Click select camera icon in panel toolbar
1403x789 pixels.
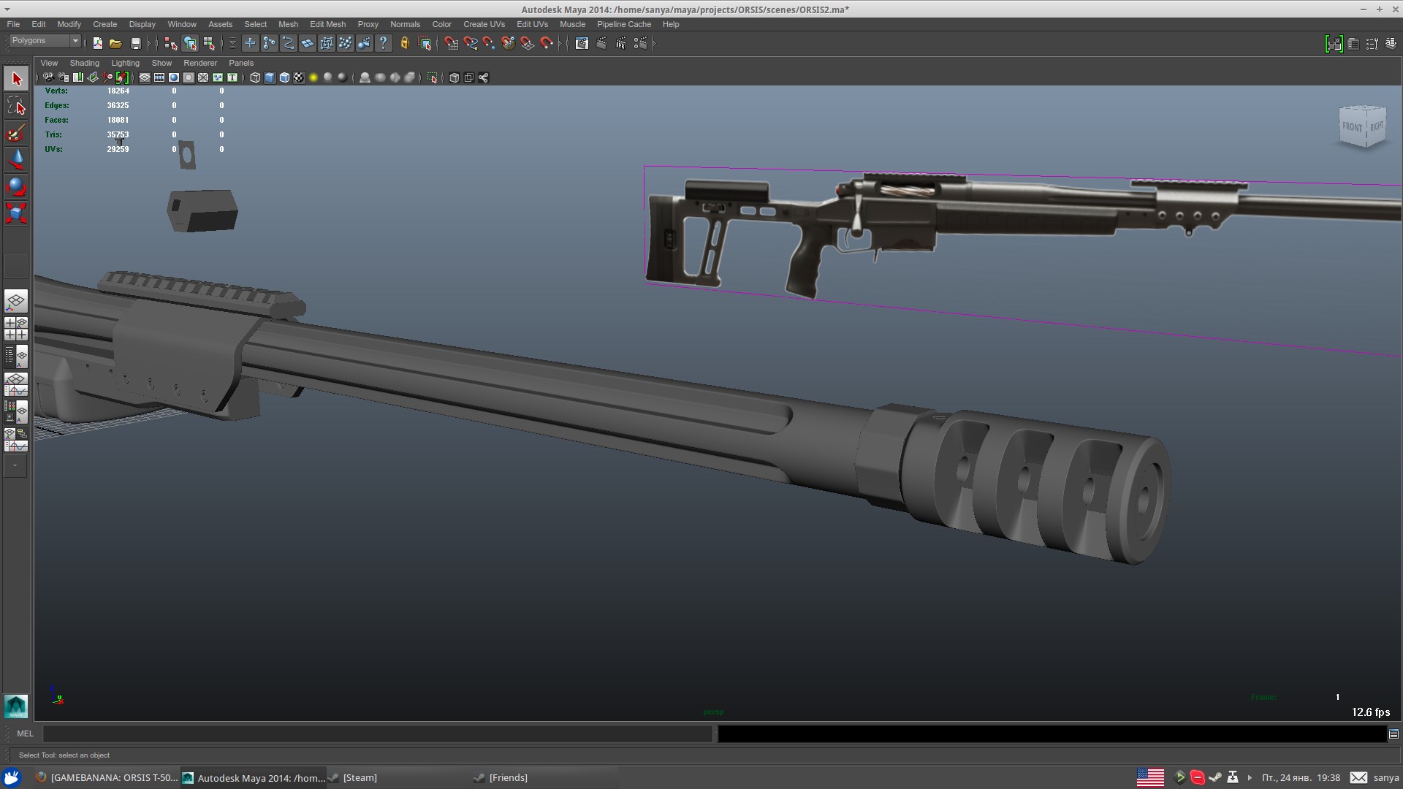click(48, 77)
